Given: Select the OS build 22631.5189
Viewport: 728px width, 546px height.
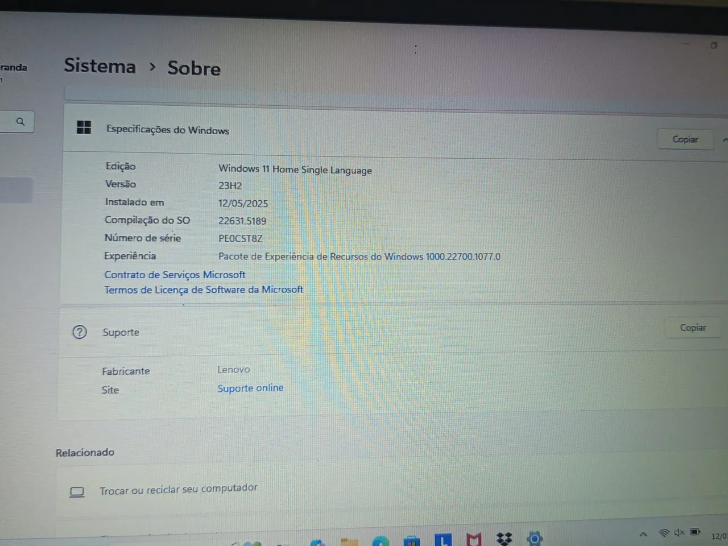Looking at the screenshot, I should click(242, 221).
